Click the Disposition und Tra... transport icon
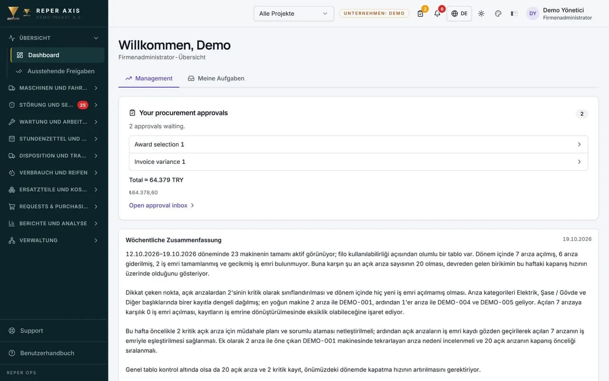 coord(12,156)
